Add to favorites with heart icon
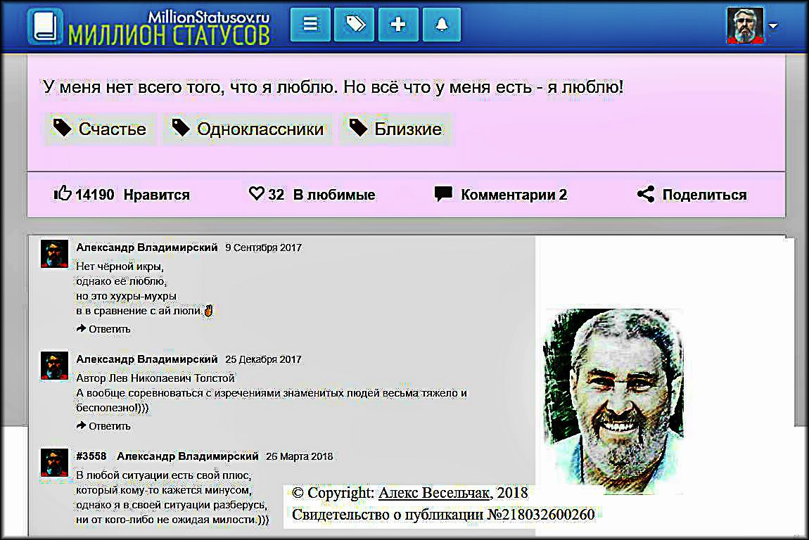 click(257, 193)
